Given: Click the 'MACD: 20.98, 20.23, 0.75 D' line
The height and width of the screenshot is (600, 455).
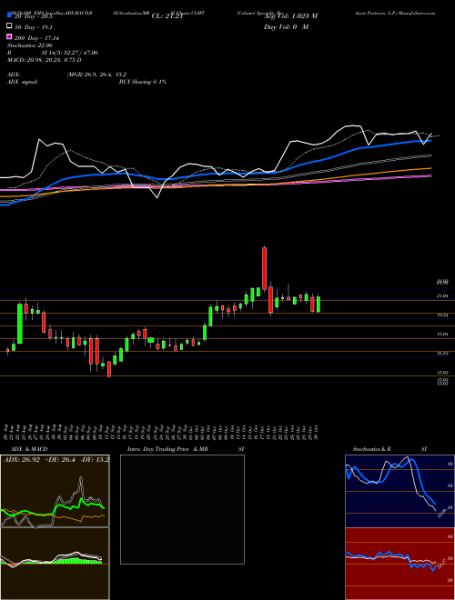Looking at the screenshot, I should click(x=44, y=60).
